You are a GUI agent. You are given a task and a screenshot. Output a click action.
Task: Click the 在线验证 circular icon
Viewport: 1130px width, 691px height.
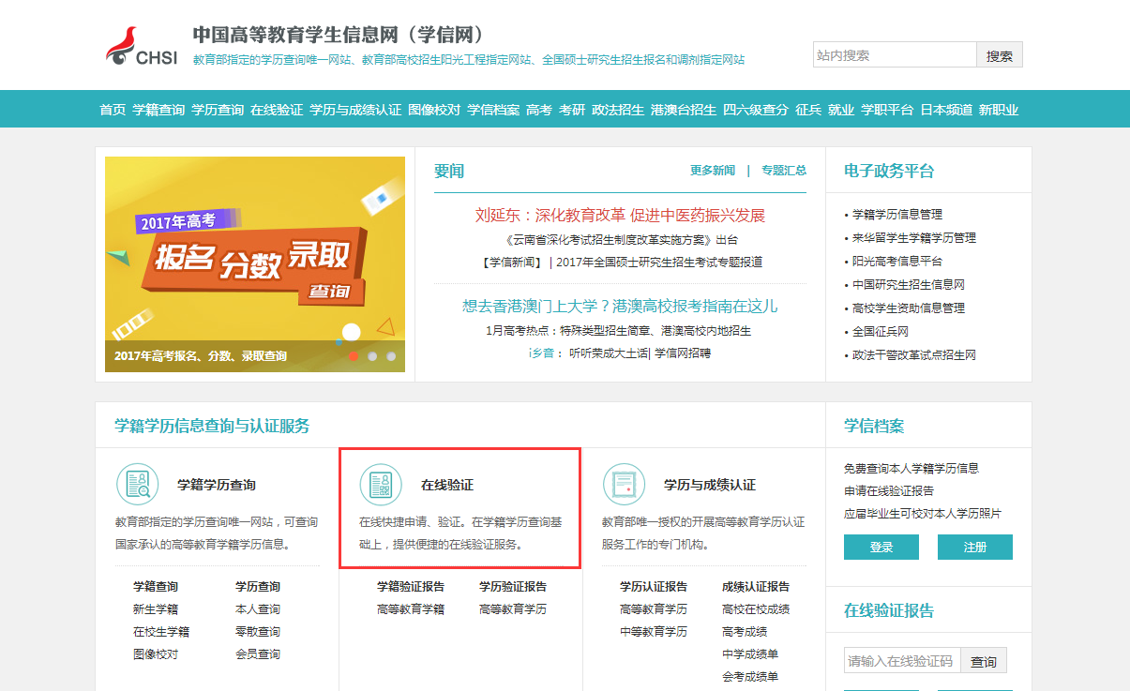tap(381, 485)
